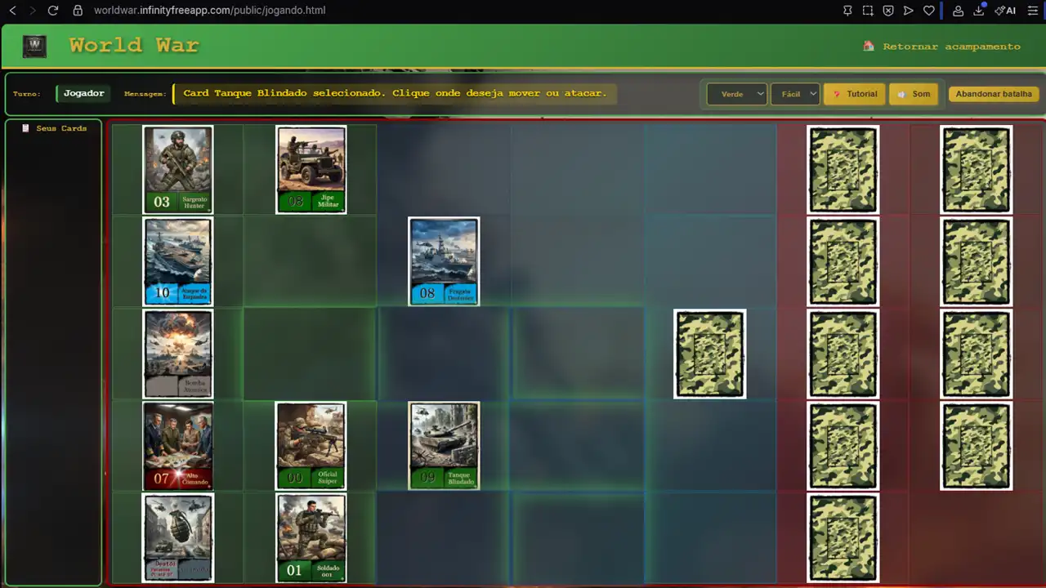Click the World War logo icon
Screen dimensions: 1046x588
(x=34, y=46)
